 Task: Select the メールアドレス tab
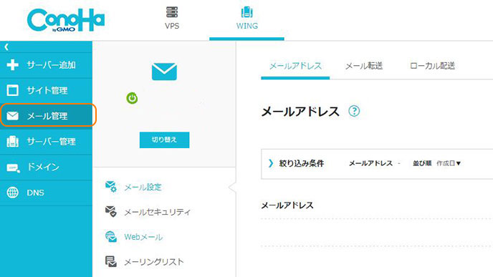coord(295,66)
